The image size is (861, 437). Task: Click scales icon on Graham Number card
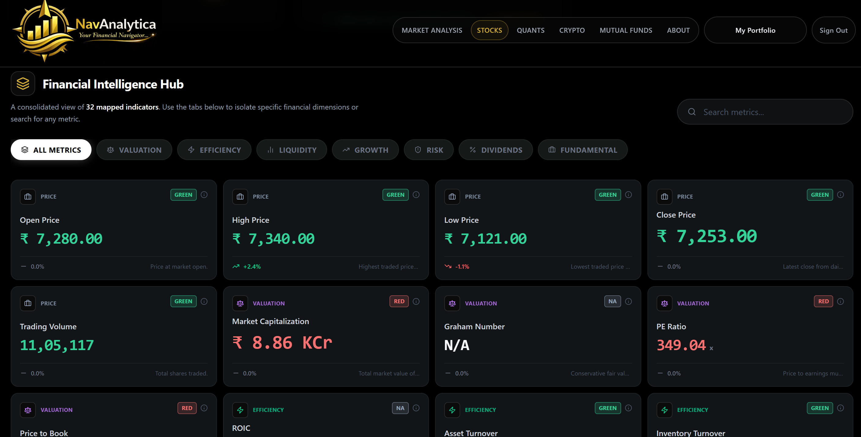pos(452,303)
